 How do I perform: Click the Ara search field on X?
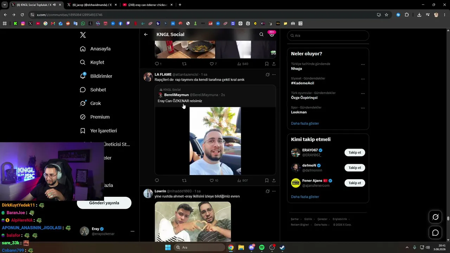click(328, 35)
